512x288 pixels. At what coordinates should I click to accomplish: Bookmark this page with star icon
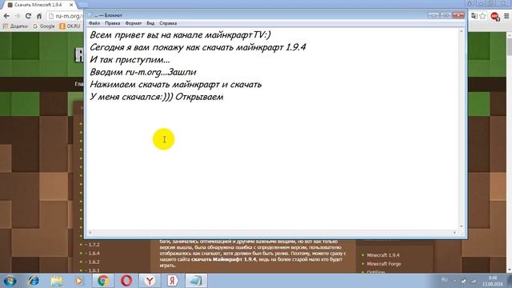482,16
